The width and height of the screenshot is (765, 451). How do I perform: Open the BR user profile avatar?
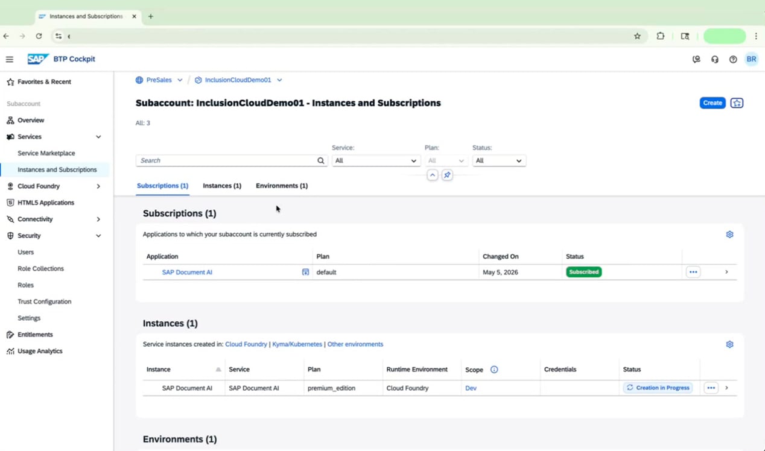coord(751,59)
